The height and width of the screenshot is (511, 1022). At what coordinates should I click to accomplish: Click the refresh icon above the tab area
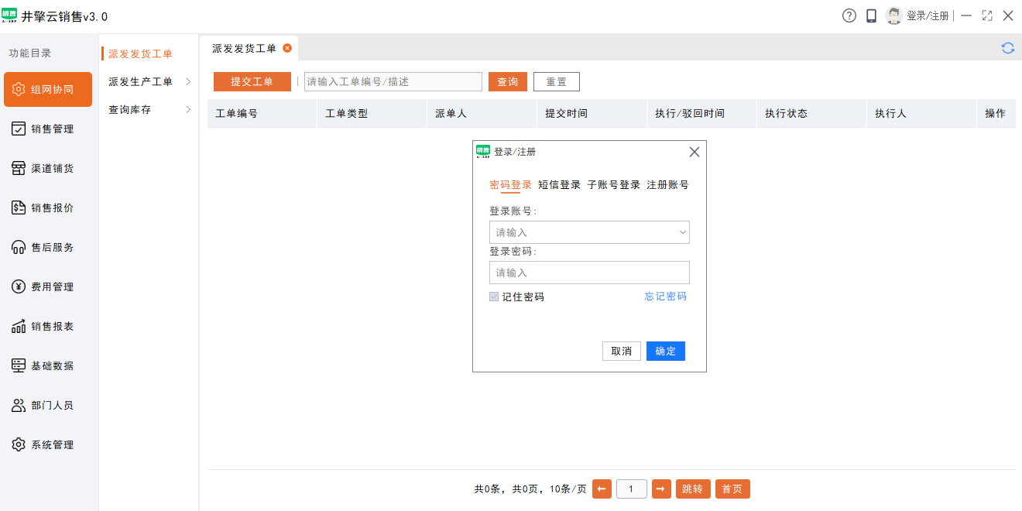click(x=1008, y=47)
